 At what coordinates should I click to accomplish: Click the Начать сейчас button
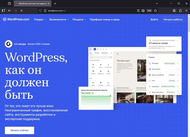tap(20, 130)
